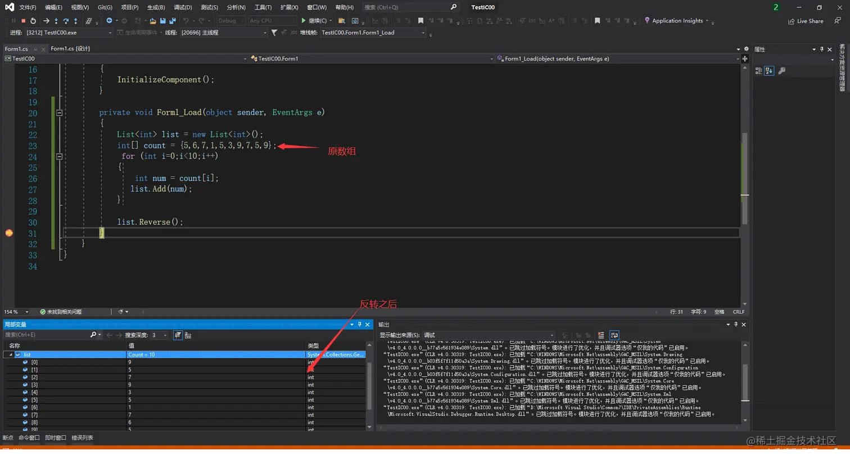Click the Output panel vertical scrollbar

tap(745, 382)
